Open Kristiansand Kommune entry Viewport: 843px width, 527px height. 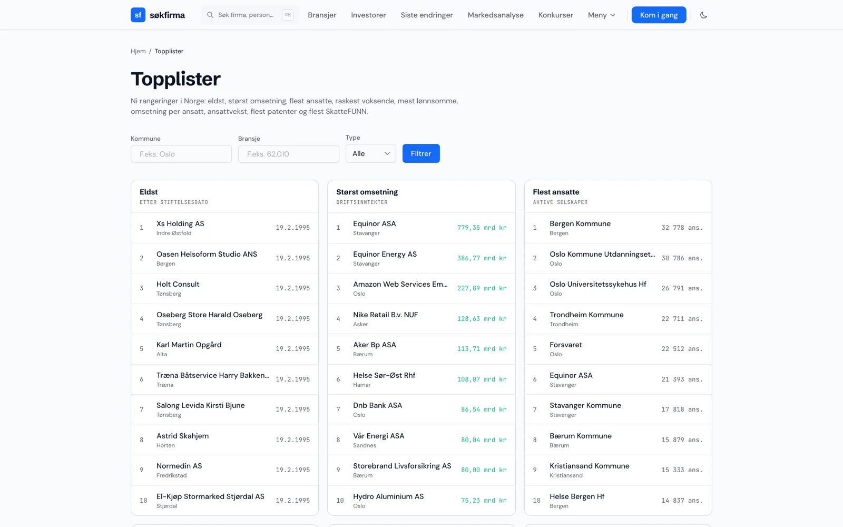pos(618,470)
